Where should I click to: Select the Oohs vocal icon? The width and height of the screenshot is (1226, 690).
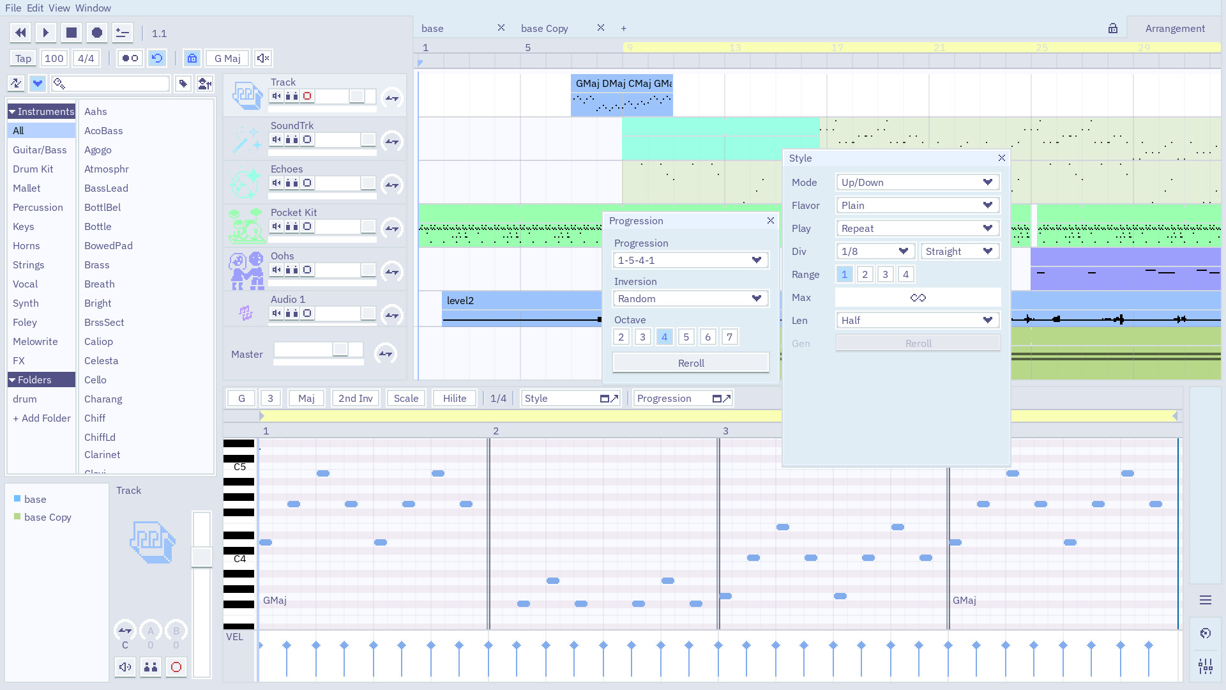(246, 270)
